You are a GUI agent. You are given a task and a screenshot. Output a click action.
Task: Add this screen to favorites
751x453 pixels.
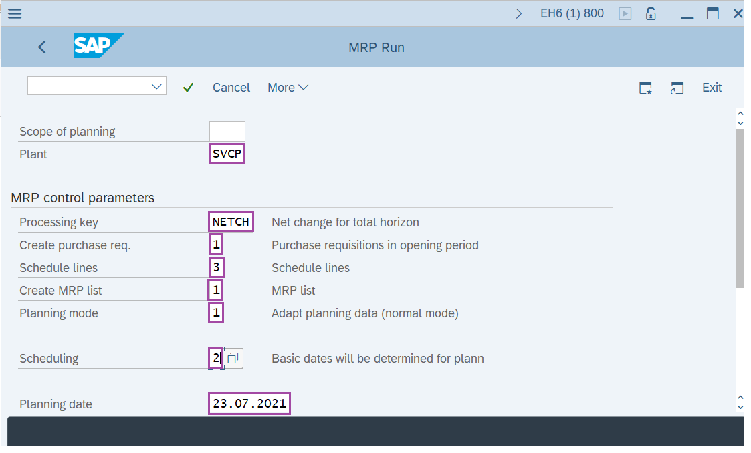tap(645, 88)
